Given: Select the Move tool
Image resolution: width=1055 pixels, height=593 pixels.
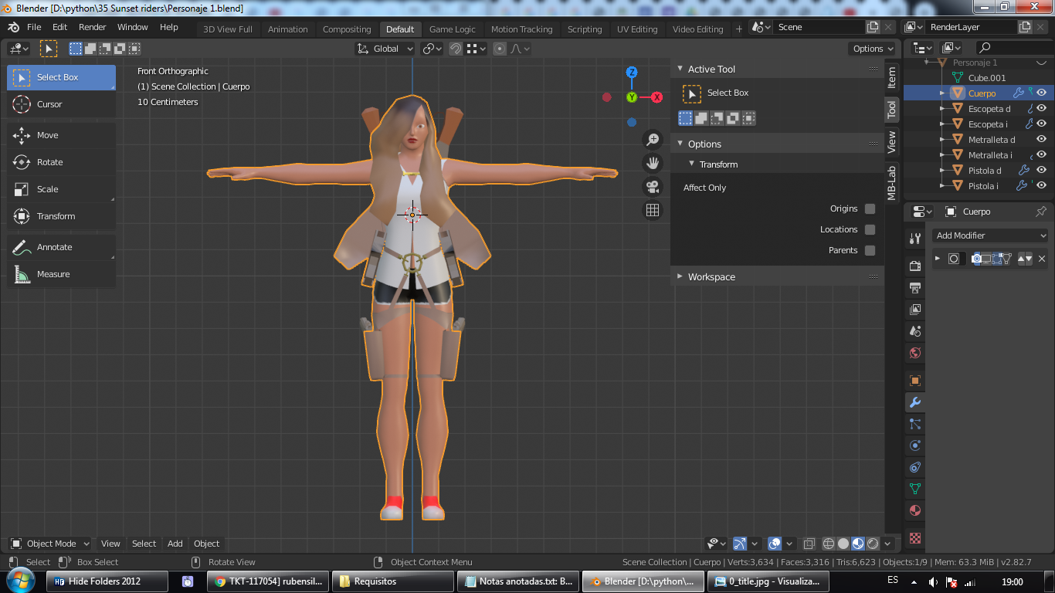Looking at the screenshot, I should (x=62, y=135).
